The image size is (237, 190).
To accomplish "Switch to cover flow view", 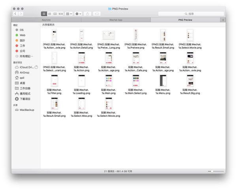I will tap(60, 14).
